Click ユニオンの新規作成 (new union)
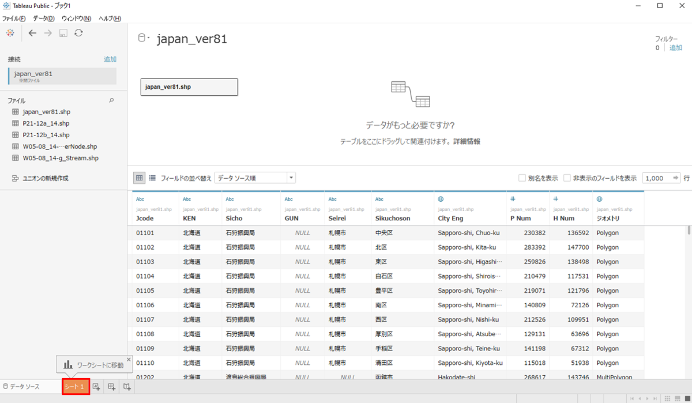This screenshot has width=692, height=403. pyautogui.click(x=40, y=178)
